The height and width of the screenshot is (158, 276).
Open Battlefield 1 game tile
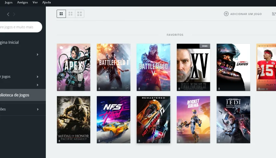[113, 67]
